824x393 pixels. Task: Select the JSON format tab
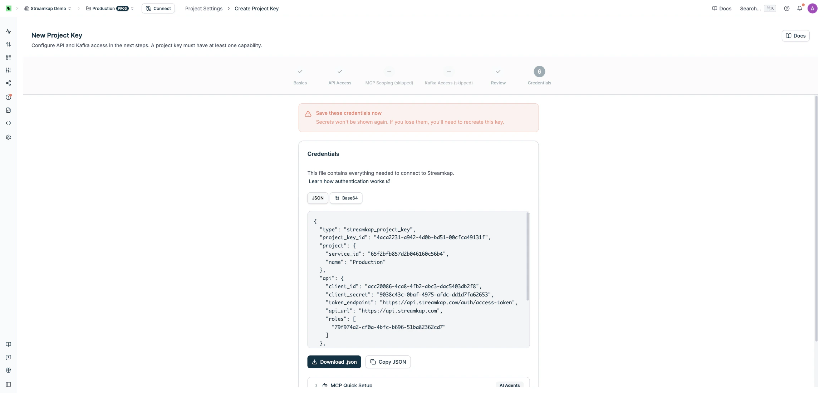click(x=317, y=198)
